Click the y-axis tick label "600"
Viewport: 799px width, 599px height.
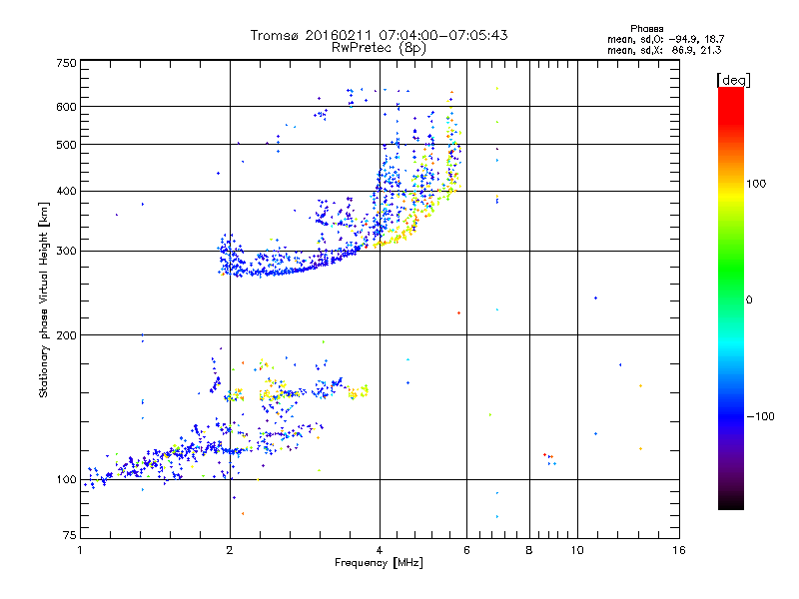point(67,107)
